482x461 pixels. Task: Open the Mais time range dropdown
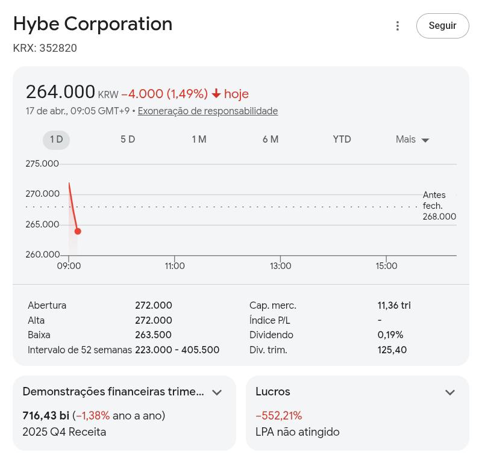[x=413, y=140]
